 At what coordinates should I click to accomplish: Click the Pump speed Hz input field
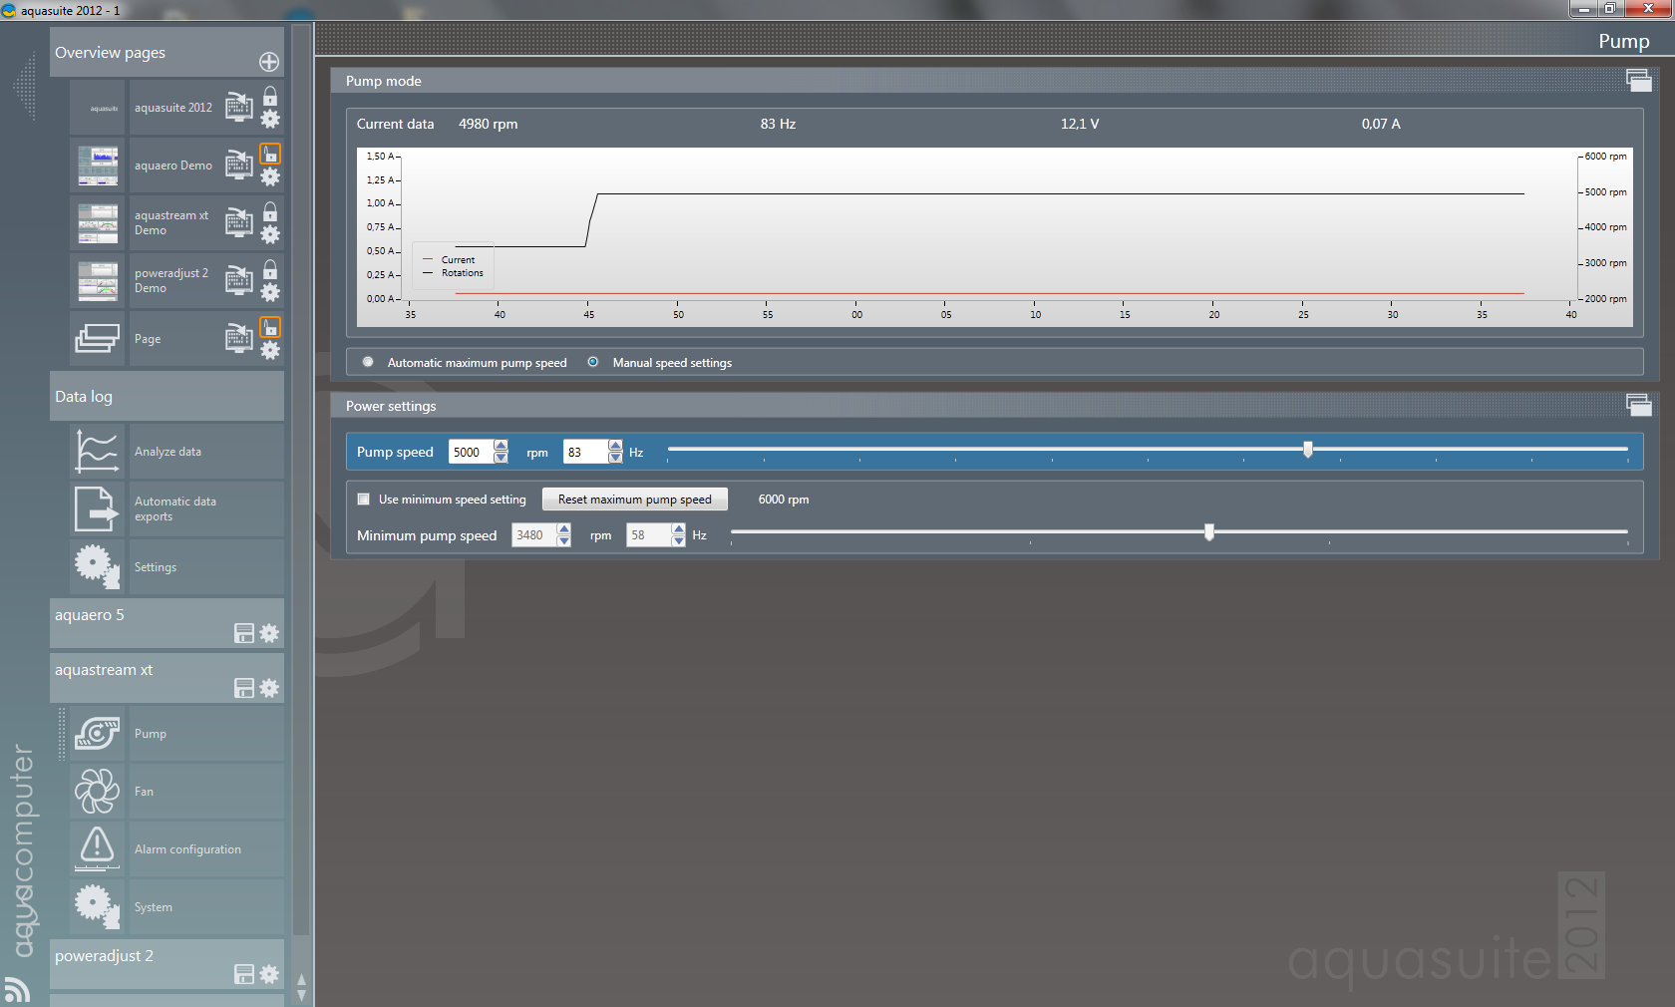tap(585, 452)
